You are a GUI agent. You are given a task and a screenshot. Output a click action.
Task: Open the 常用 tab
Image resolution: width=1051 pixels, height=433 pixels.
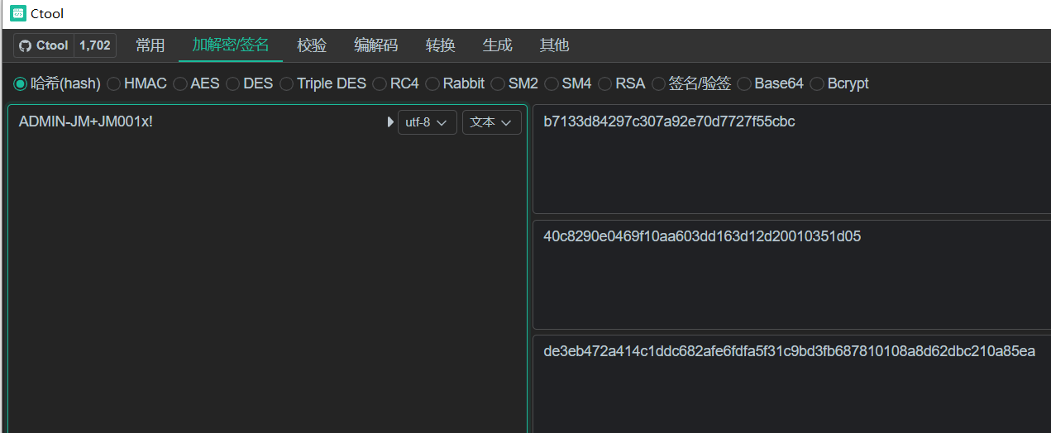(x=150, y=45)
